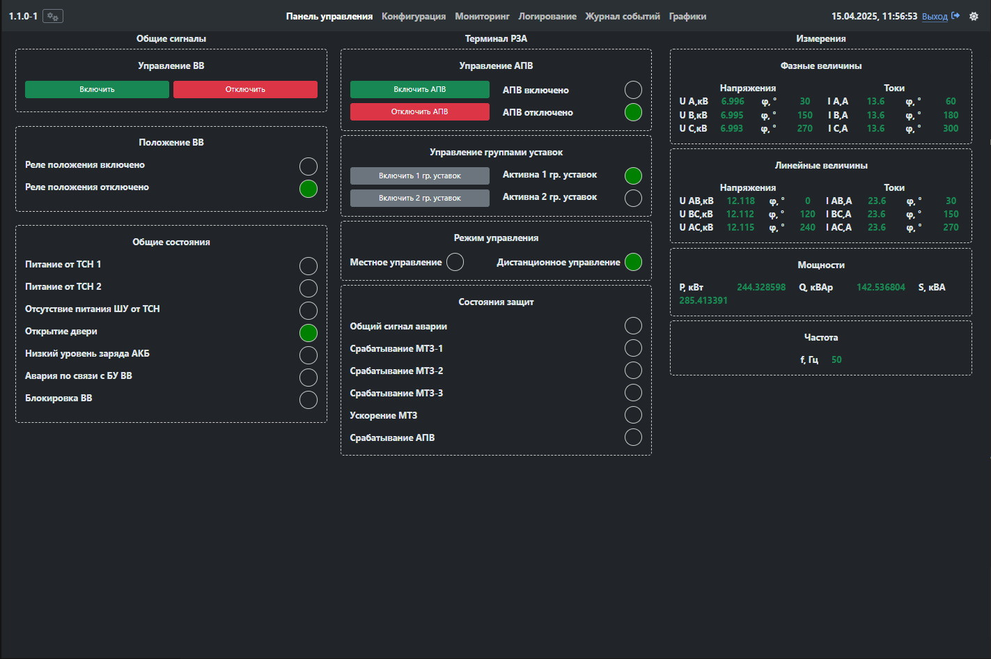Click the logout arrow icon beside Выход
The height and width of the screenshot is (659, 991).
955,16
